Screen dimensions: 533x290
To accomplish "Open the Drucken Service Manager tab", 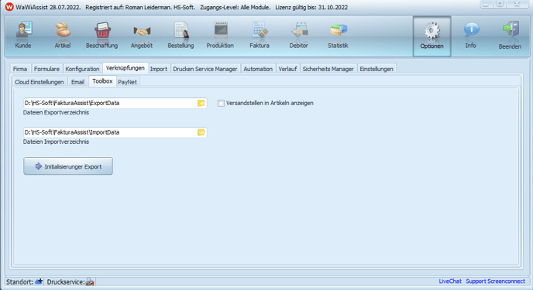I will [205, 69].
